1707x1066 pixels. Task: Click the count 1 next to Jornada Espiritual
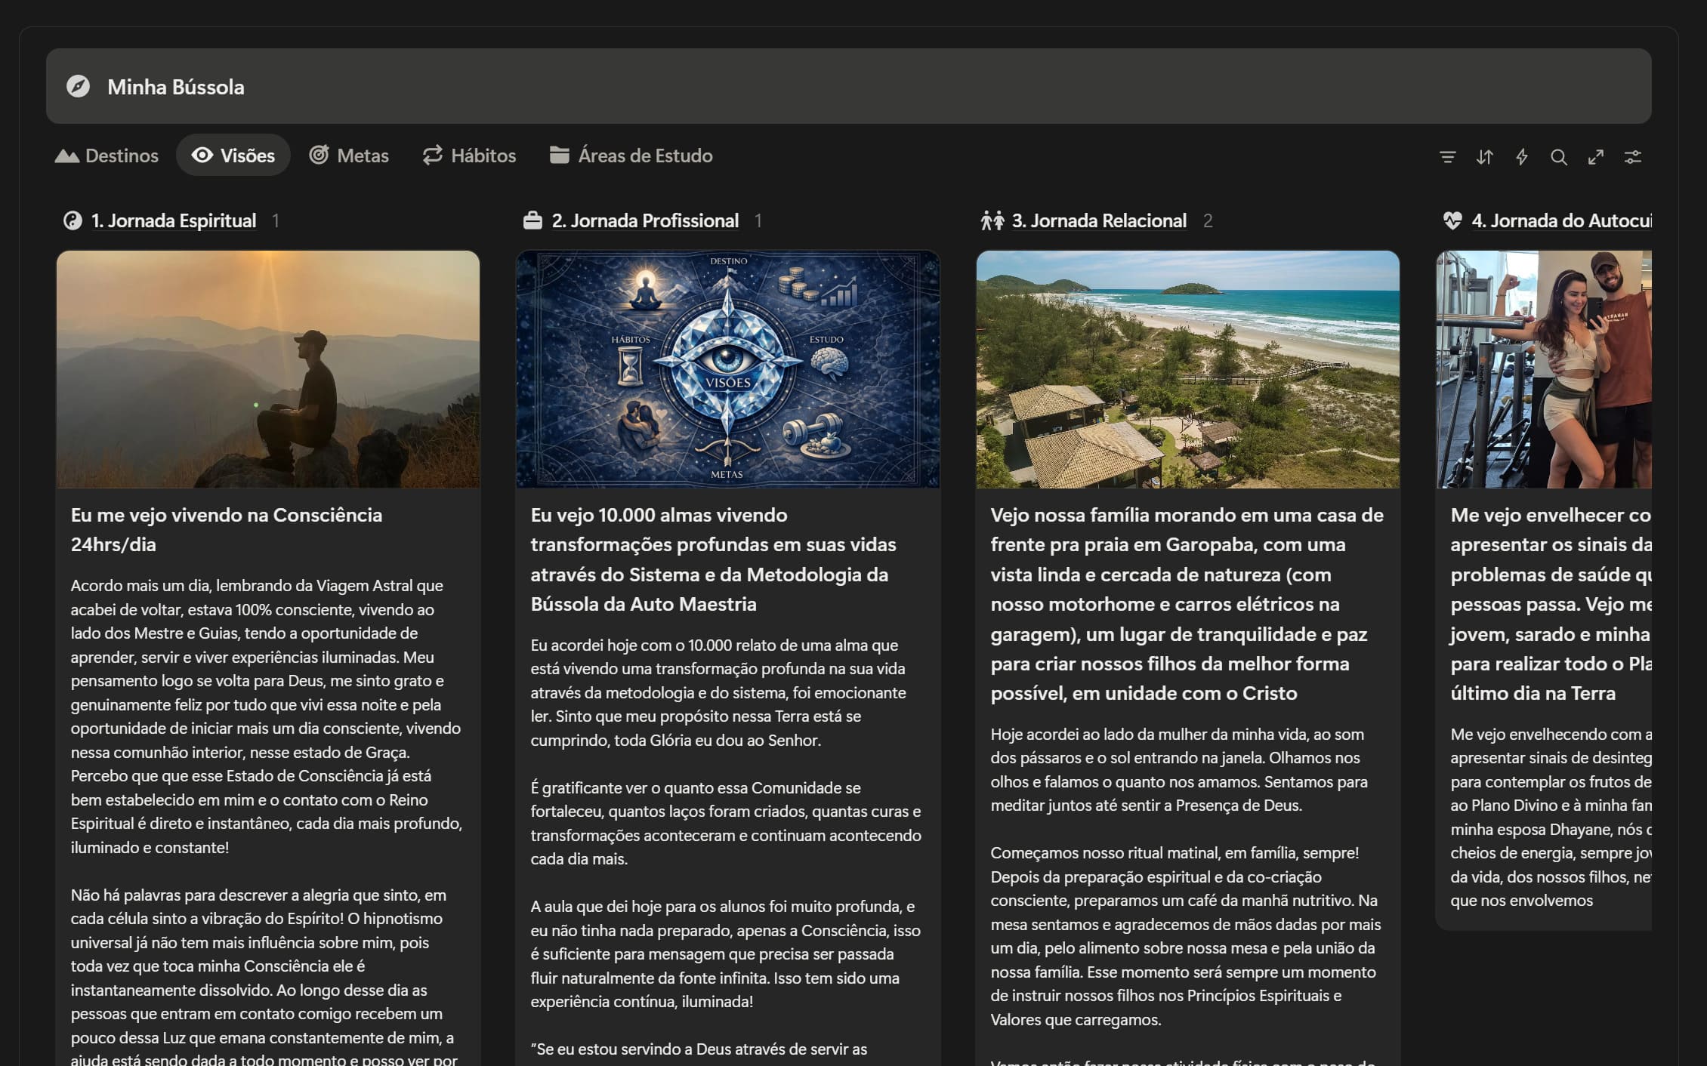[x=276, y=220]
